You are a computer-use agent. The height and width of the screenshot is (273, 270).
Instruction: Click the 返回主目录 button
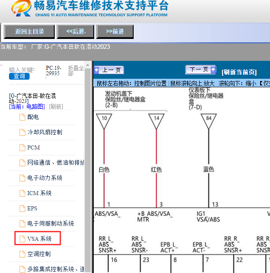[29, 31]
